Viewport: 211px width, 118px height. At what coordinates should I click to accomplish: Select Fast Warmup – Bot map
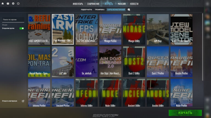pyautogui.click(x=63, y=29)
